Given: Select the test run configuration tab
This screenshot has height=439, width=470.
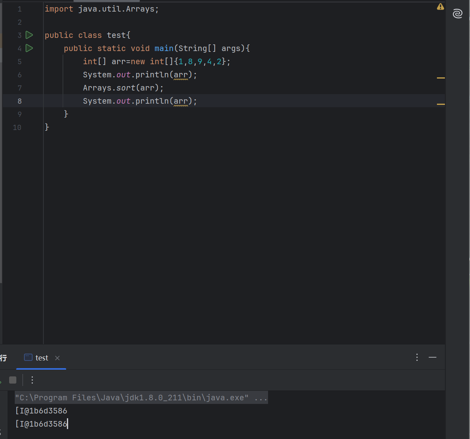Looking at the screenshot, I should click(x=41, y=358).
